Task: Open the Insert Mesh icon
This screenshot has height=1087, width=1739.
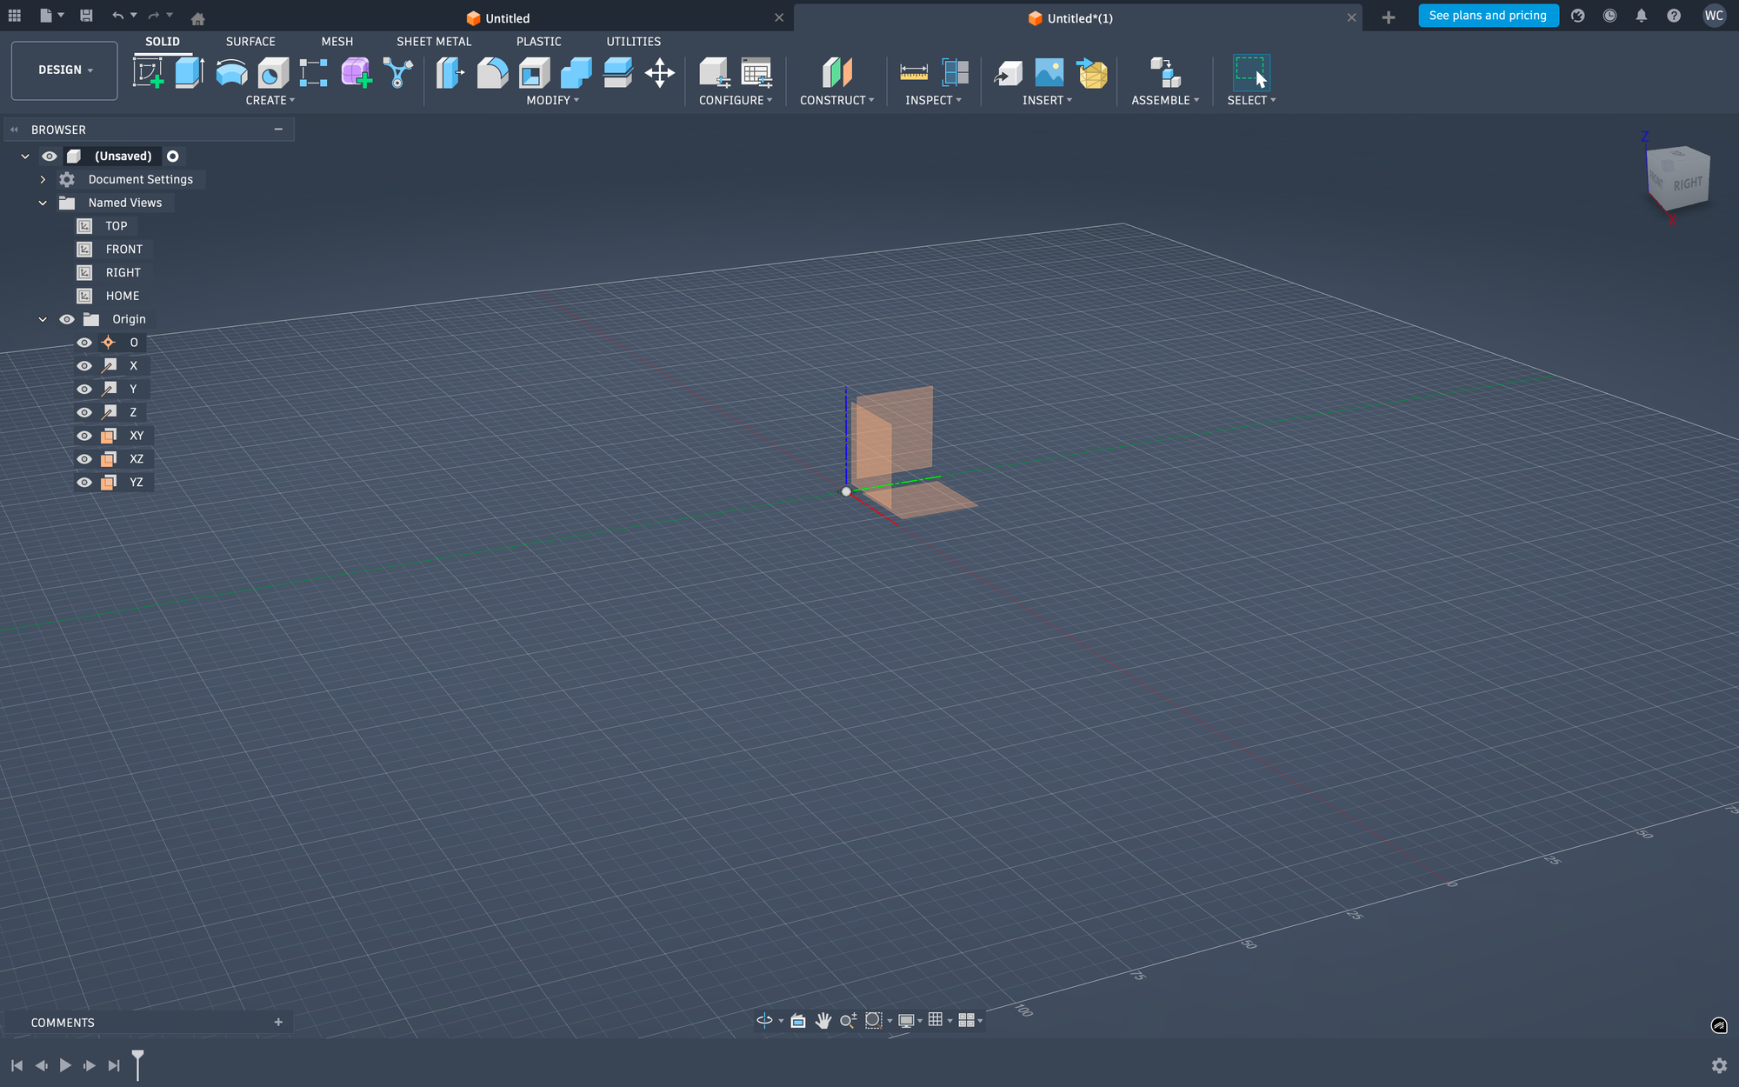Action: [1092, 72]
